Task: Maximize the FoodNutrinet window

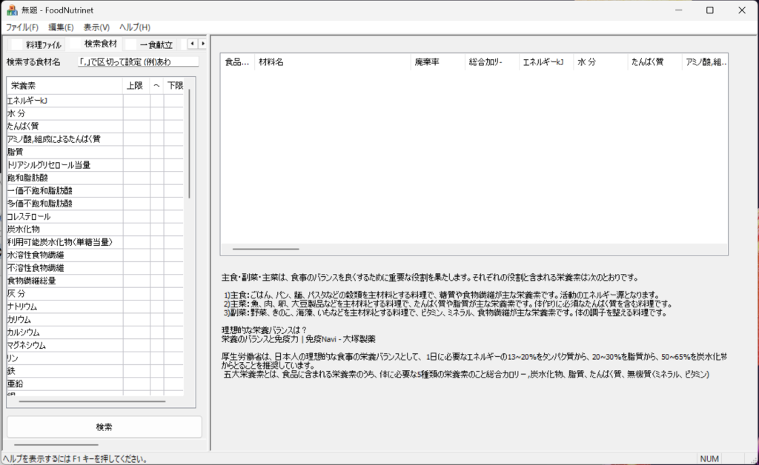Action: [x=709, y=10]
